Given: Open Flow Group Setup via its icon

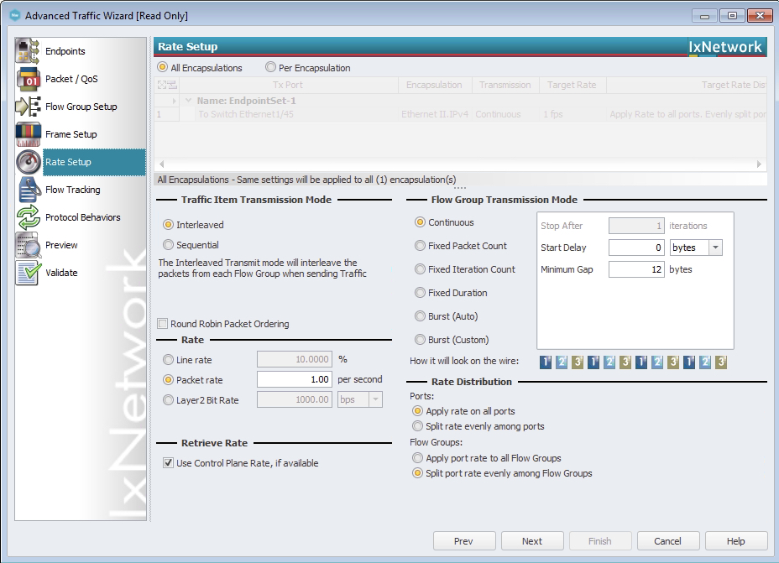Looking at the screenshot, I should [29, 107].
